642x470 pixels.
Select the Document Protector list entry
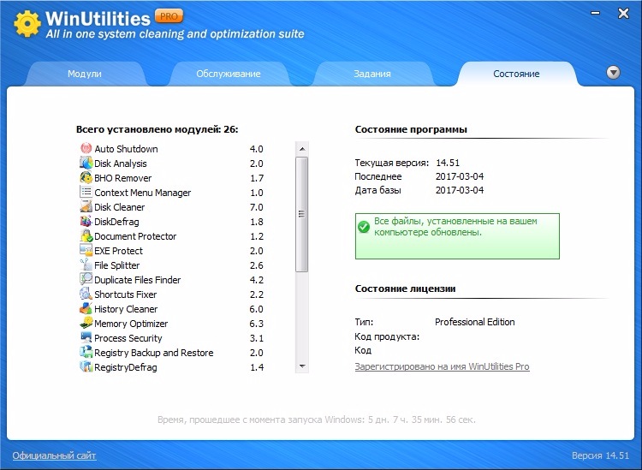click(171, 236)
